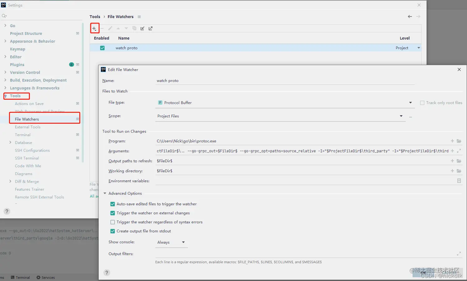
Task: Expand Appearance & Behavior settings node
Action: pyautogui.click(x=5, y=41)
